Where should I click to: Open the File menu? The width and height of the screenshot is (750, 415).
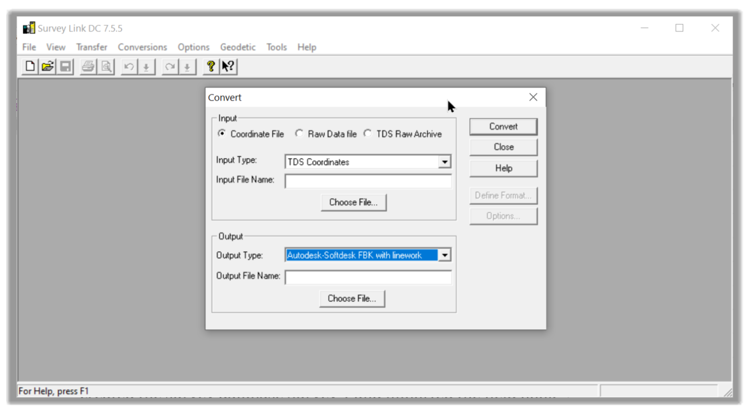pyautogui.click(x=29, y=47)
